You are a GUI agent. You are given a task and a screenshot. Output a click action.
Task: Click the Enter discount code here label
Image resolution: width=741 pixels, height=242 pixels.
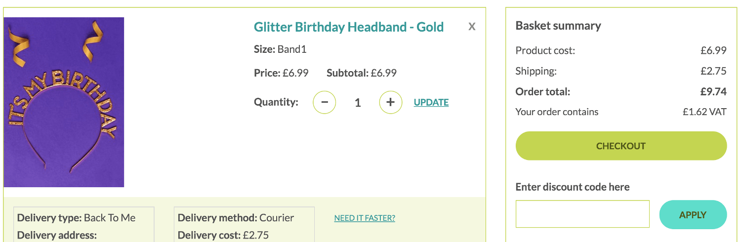(573, 187)
